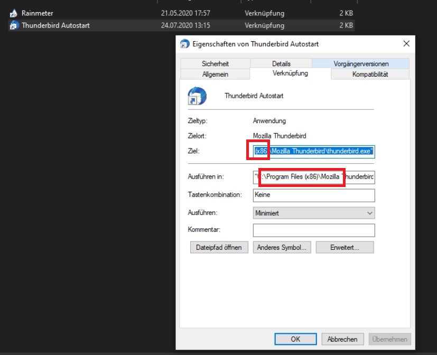Click the Tastenkombination field
The height and width of the screenshot is (355, 437).
[314, 195]
